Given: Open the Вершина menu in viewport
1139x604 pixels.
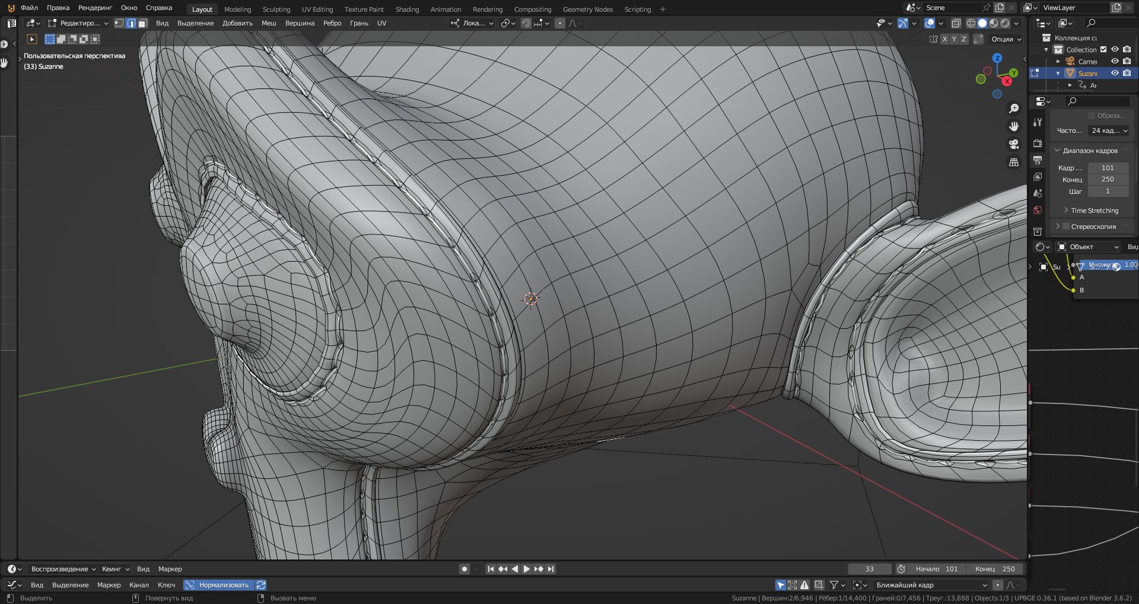Looking at the screenshot, I should [x=300, y=23].
